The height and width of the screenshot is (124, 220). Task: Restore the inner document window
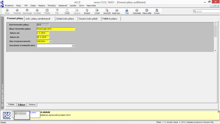click(215, 6)
